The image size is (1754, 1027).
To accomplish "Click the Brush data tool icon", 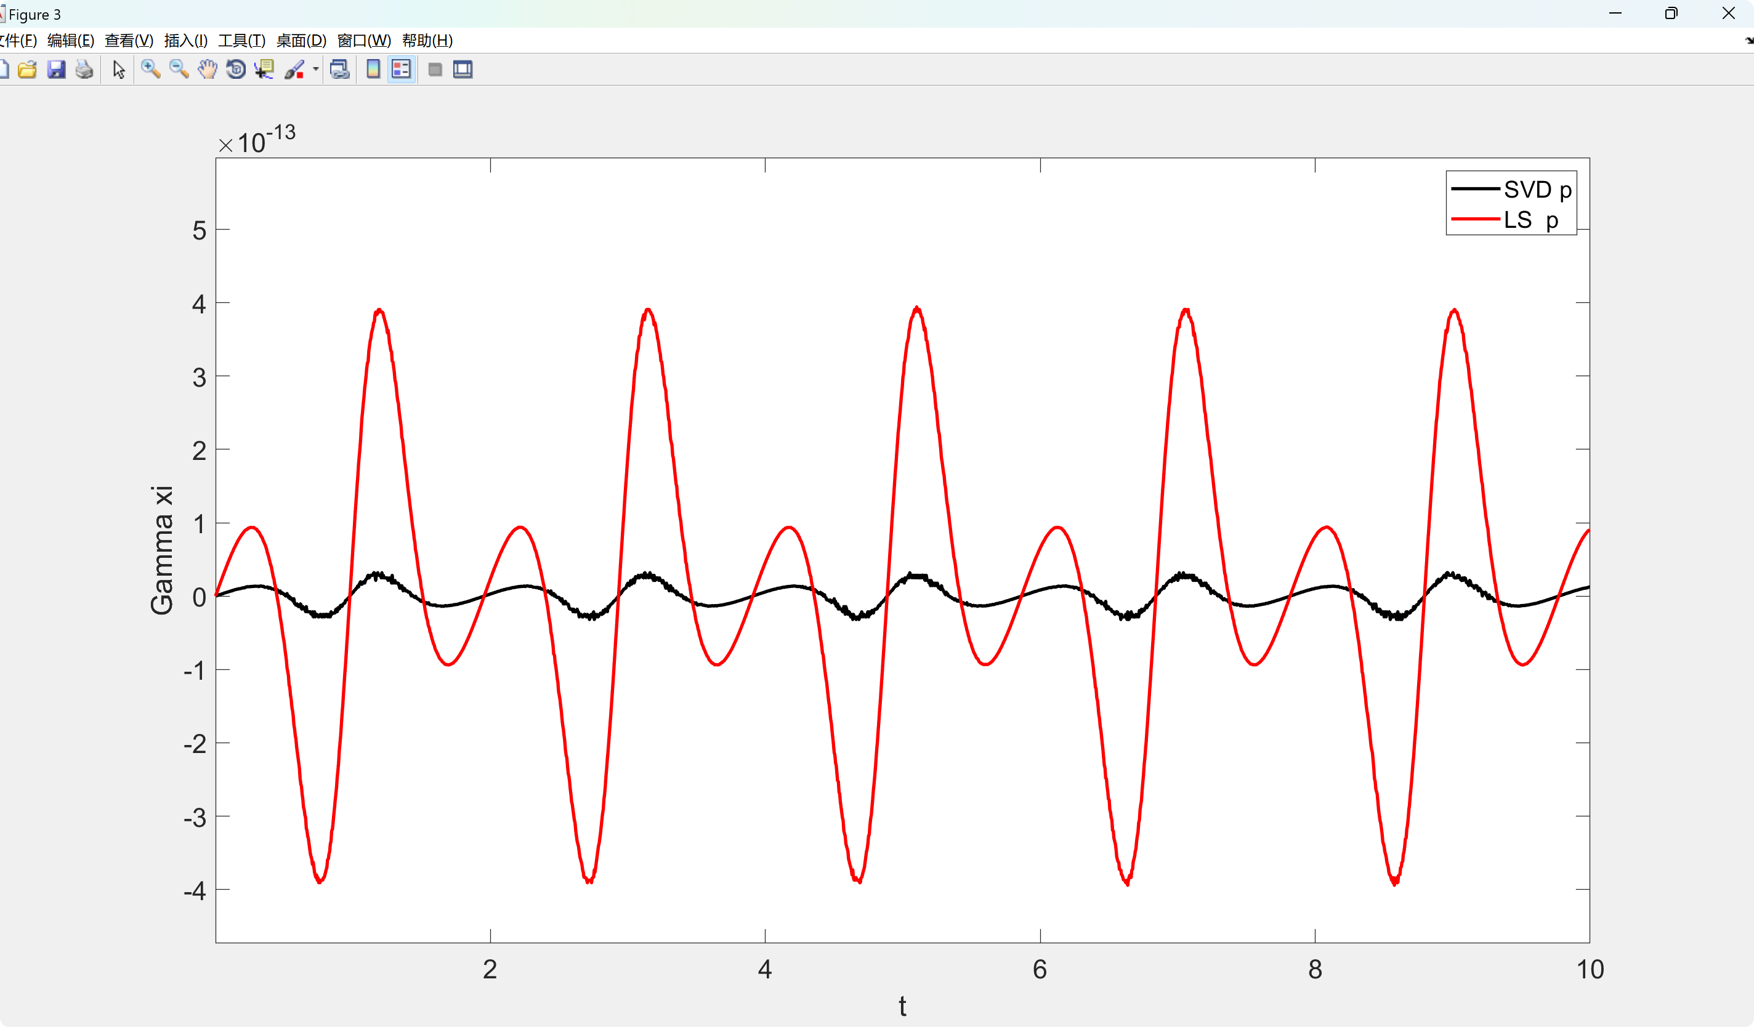I will (x=294, y=70).
